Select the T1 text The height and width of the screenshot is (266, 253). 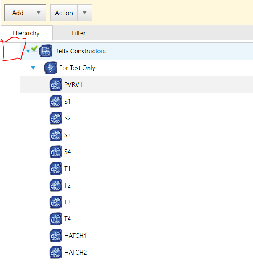pyautogui.click(x=68, y=169)
